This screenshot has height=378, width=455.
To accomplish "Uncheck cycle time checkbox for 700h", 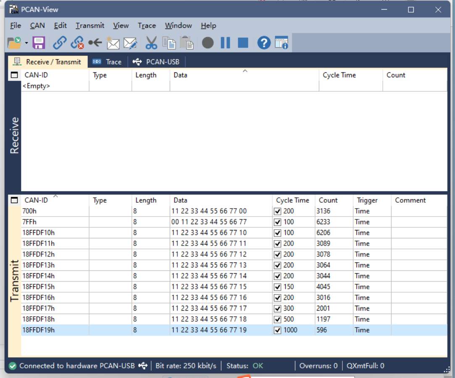I will click(x=277, y=211).
